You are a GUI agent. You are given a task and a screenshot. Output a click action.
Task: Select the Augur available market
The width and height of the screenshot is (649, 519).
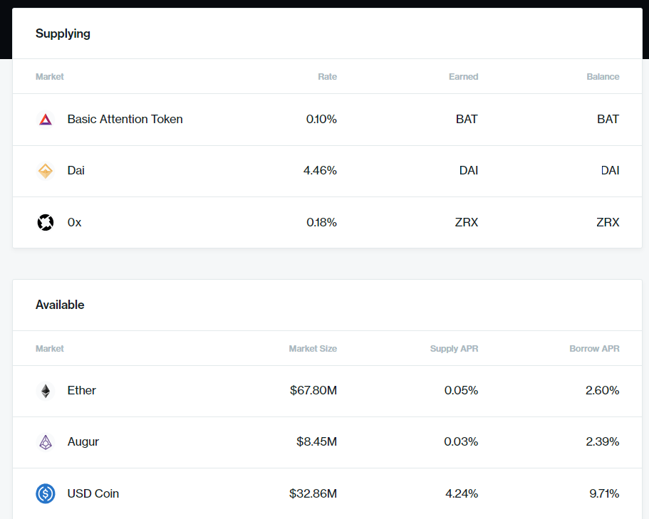click(x=328, y=443)
